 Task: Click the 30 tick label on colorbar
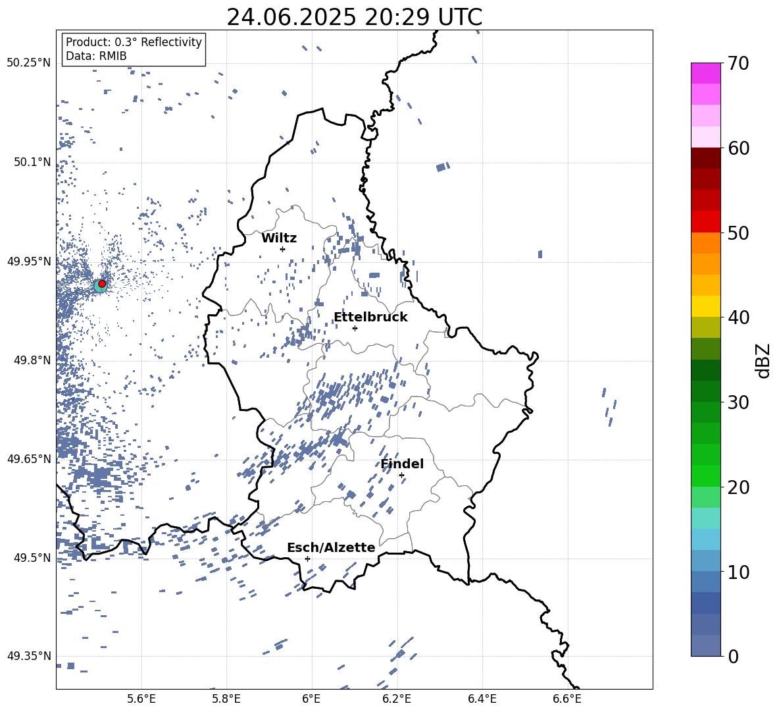point(738,402)
